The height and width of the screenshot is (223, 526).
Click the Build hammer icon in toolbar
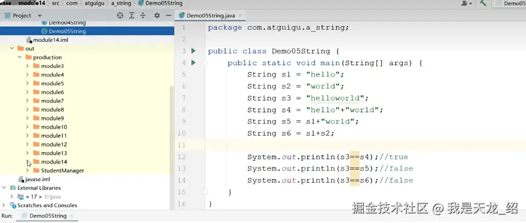[483, 3]
